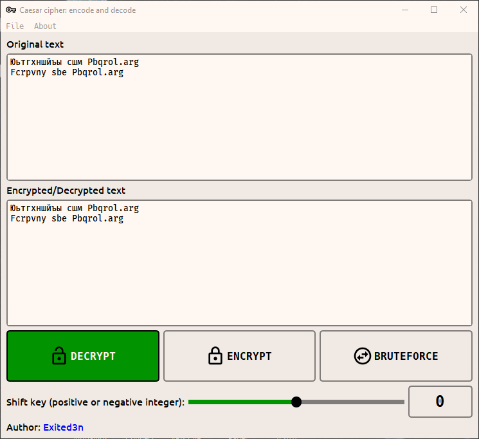
Task: Click the key icon in the title bar
Action: point(11,10)
